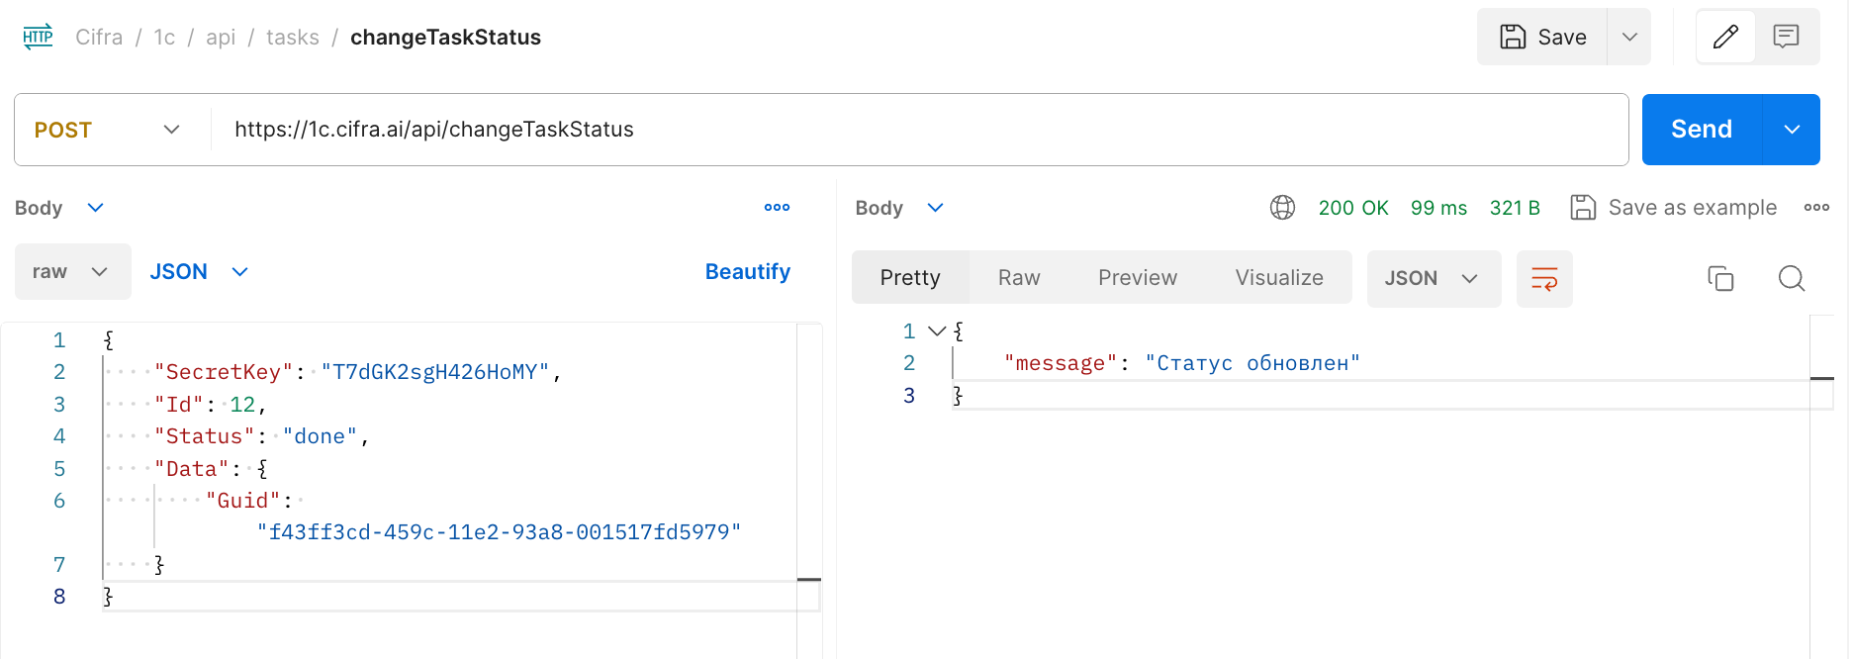
Task: Open the comments icon
Action: [x=1786, y=38]
